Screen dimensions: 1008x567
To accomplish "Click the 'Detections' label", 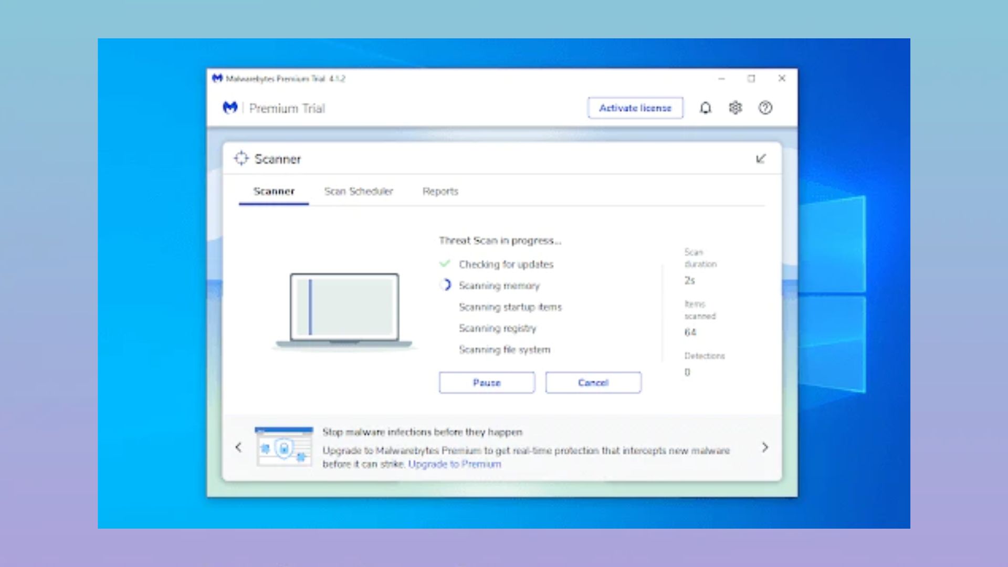I will click(x=705, y=356).
